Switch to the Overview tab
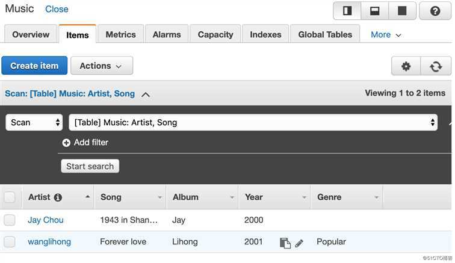The width and height of the screenshot is (455, 263). pyautogui.click(x=31, y=34)
